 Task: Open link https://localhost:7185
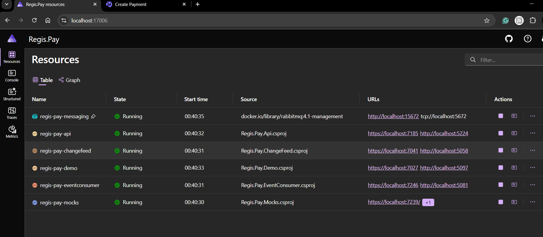[x=393, y=133]
